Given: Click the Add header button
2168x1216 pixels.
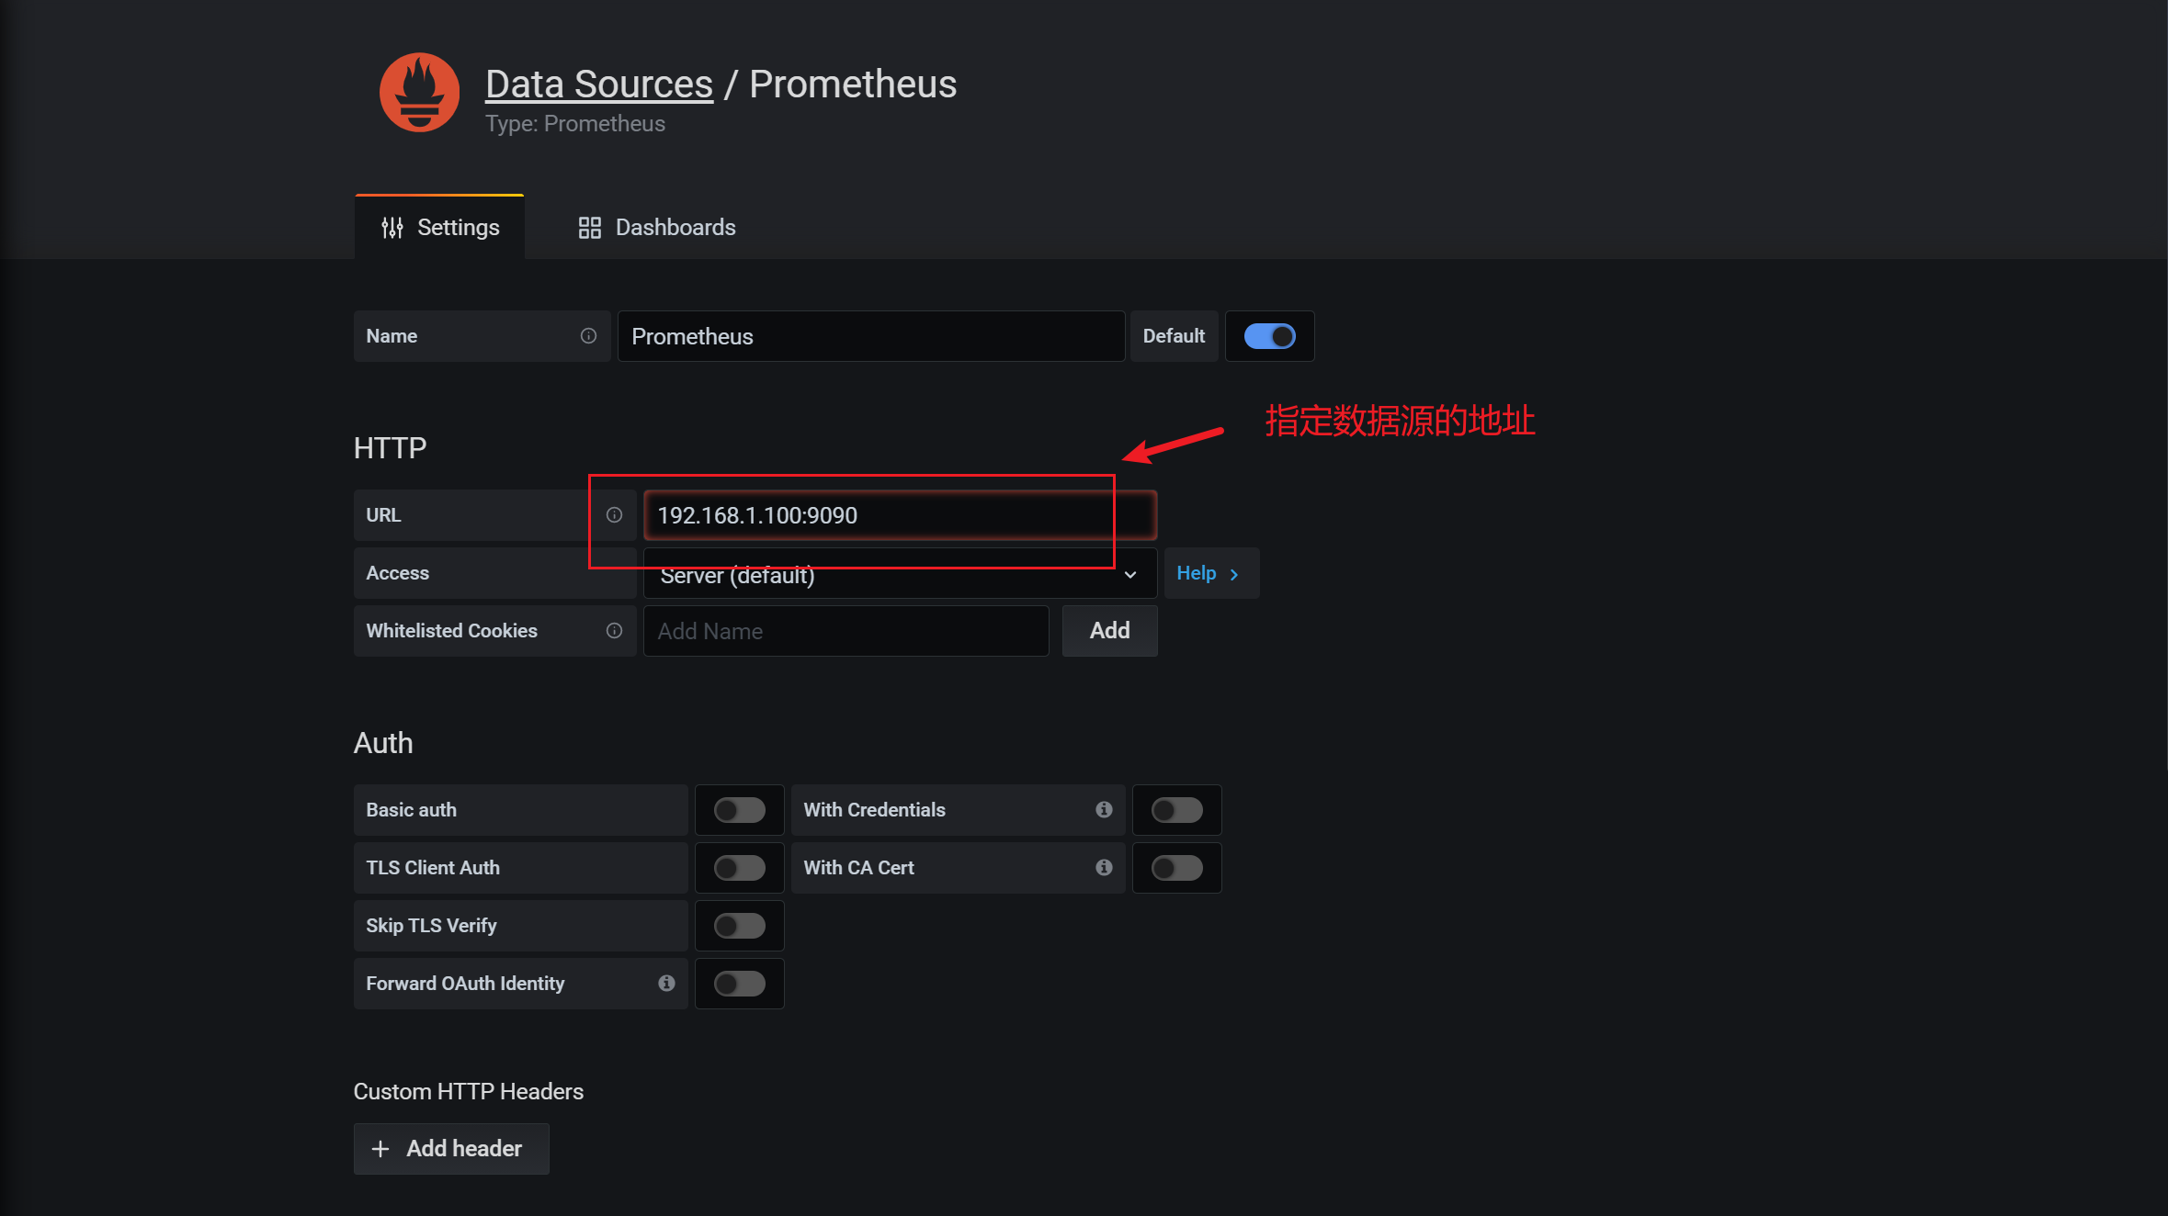Looking at the screenshot, I should [x=451, y=1149].
